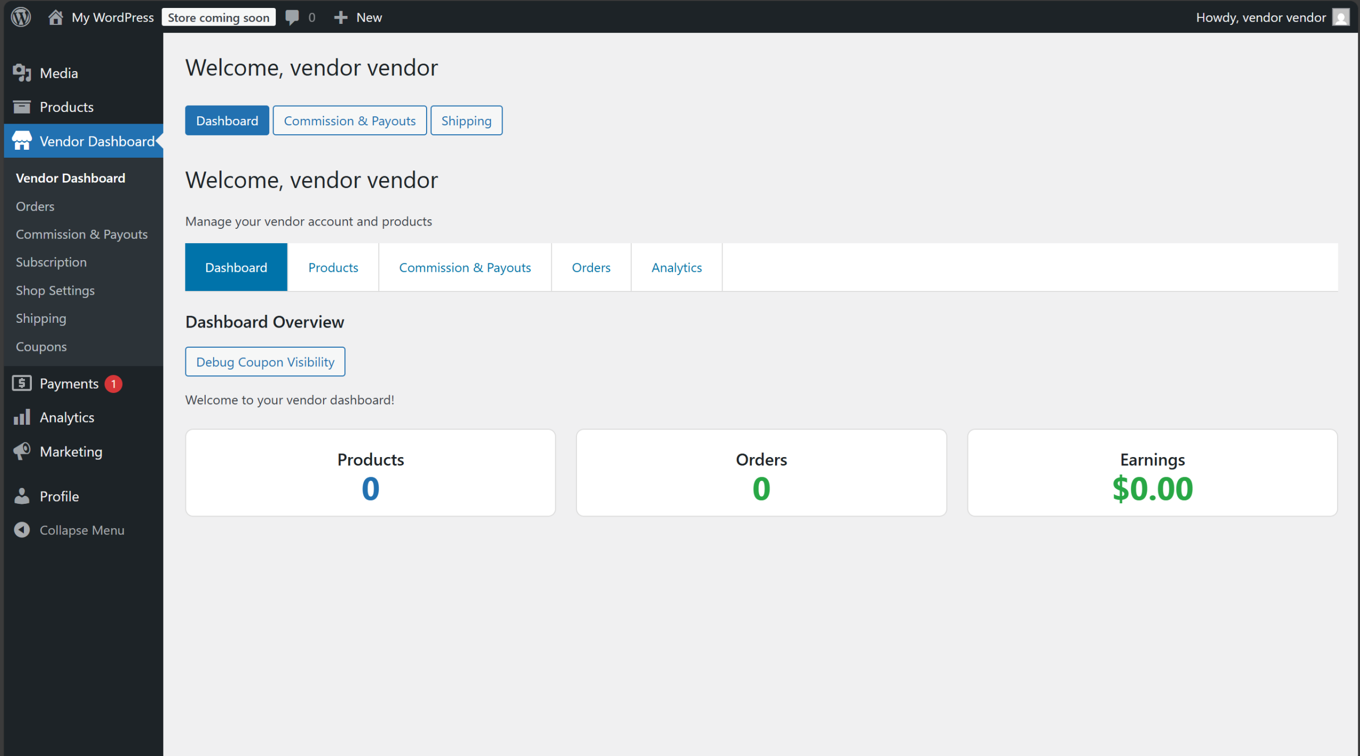Open the Vendor Dashboard top-level menu
Screen dimensions: 1360x756
pos(83,141)
